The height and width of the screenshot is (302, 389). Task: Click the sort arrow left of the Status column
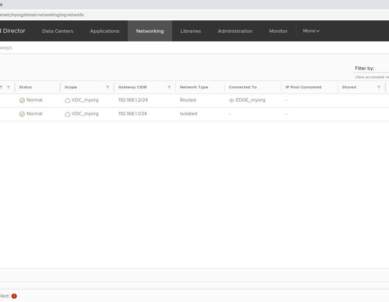(1, 87)
